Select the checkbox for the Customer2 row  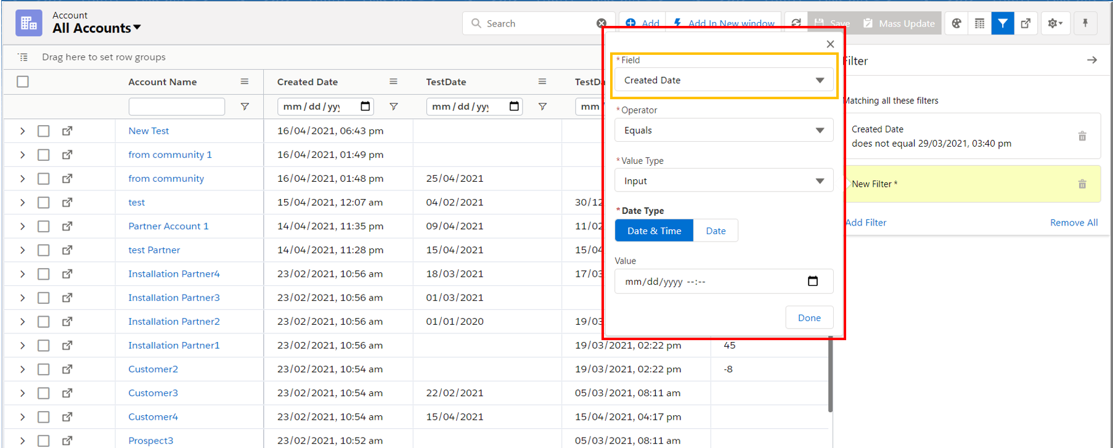click(x=44, y=369)
